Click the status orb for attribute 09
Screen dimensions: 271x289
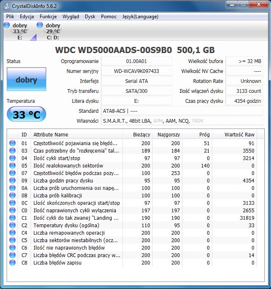coord(12,180)
